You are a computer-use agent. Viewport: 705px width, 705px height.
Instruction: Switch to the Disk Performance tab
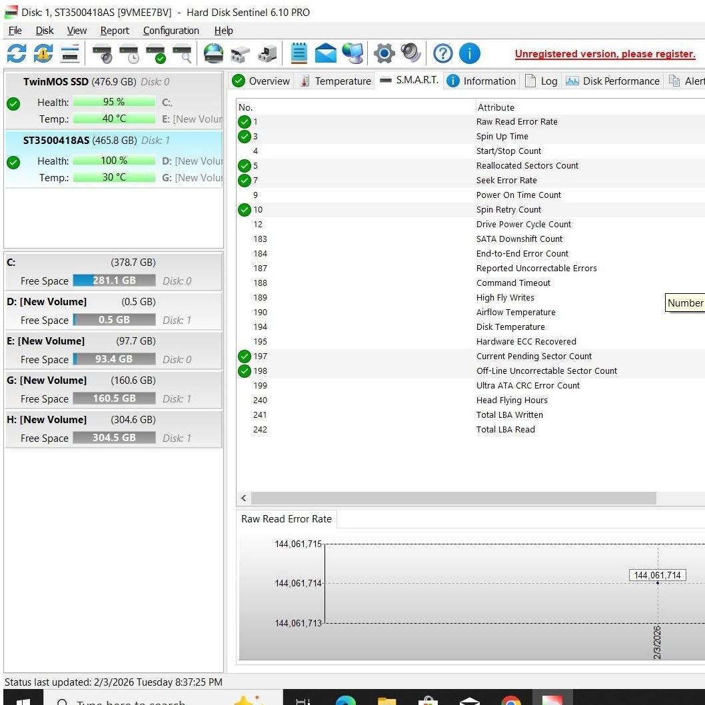[613, 81]
